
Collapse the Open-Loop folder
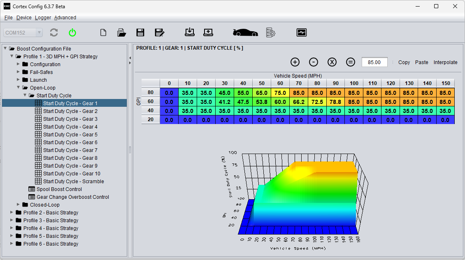pos(18,87)
